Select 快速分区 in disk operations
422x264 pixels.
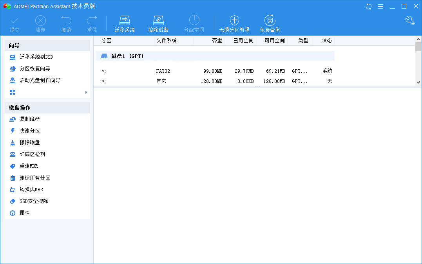(x=30, y=131)
